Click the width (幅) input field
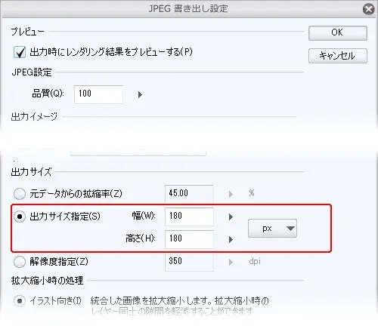Viewport: 378px width, 329px height. coord(189,217)
